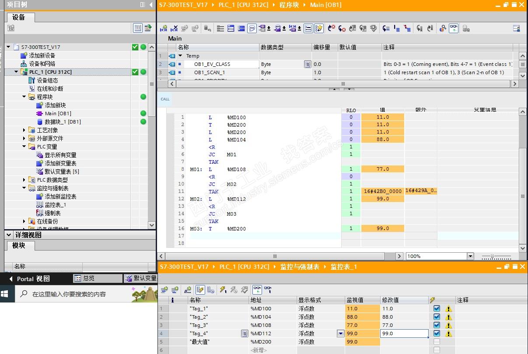
Task: Click the Tag_4 modify value field showing 99.0
Action: click(404, 333)
